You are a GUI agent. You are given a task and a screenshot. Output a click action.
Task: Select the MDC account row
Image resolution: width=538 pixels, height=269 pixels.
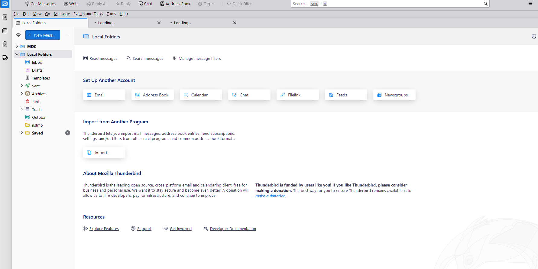[43, 47]
